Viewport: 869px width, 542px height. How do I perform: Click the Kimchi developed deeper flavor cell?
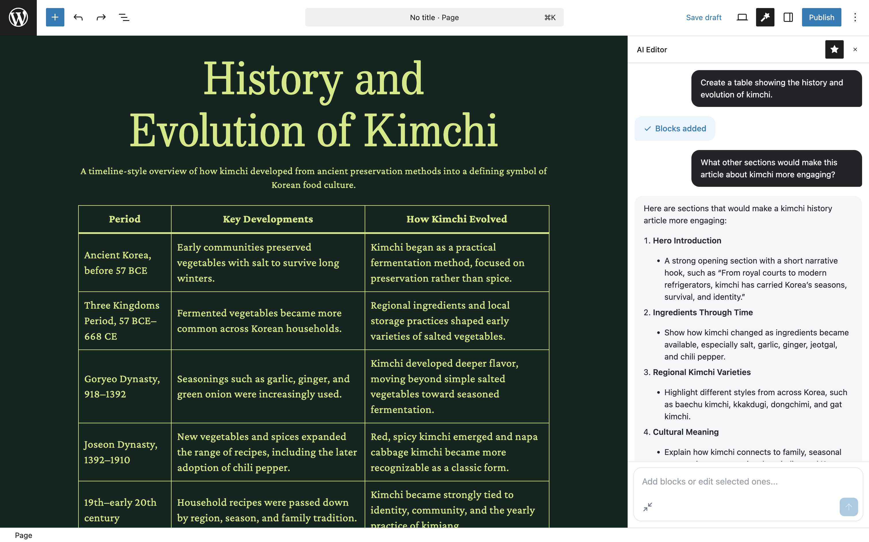[457, 387]
